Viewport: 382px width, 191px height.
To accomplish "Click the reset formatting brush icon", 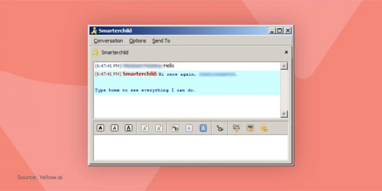I will pyautogui.click(x=220, y=128).
